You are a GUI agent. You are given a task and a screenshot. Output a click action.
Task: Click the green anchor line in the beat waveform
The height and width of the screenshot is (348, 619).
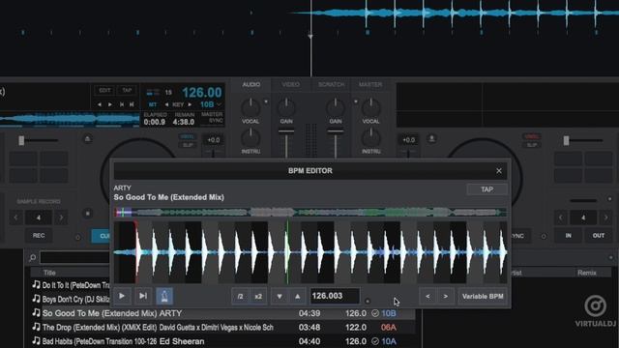point(288,252)
